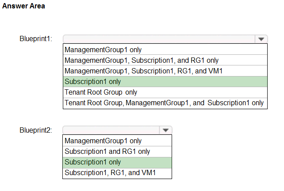Screen dimensions: 284x191
Task: Expand the Blueprint2 dropdown arrow
Action: (x=165, y=130)
